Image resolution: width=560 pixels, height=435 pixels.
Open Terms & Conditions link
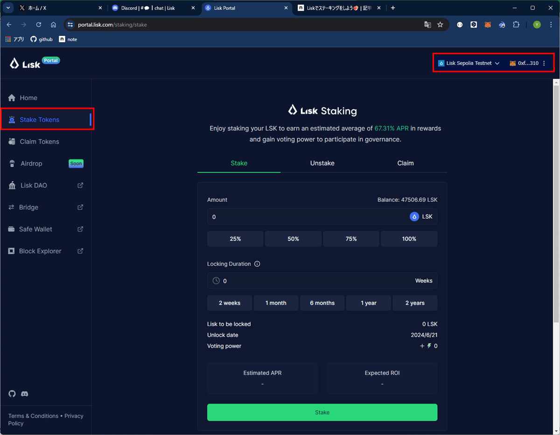click(33, 416)
